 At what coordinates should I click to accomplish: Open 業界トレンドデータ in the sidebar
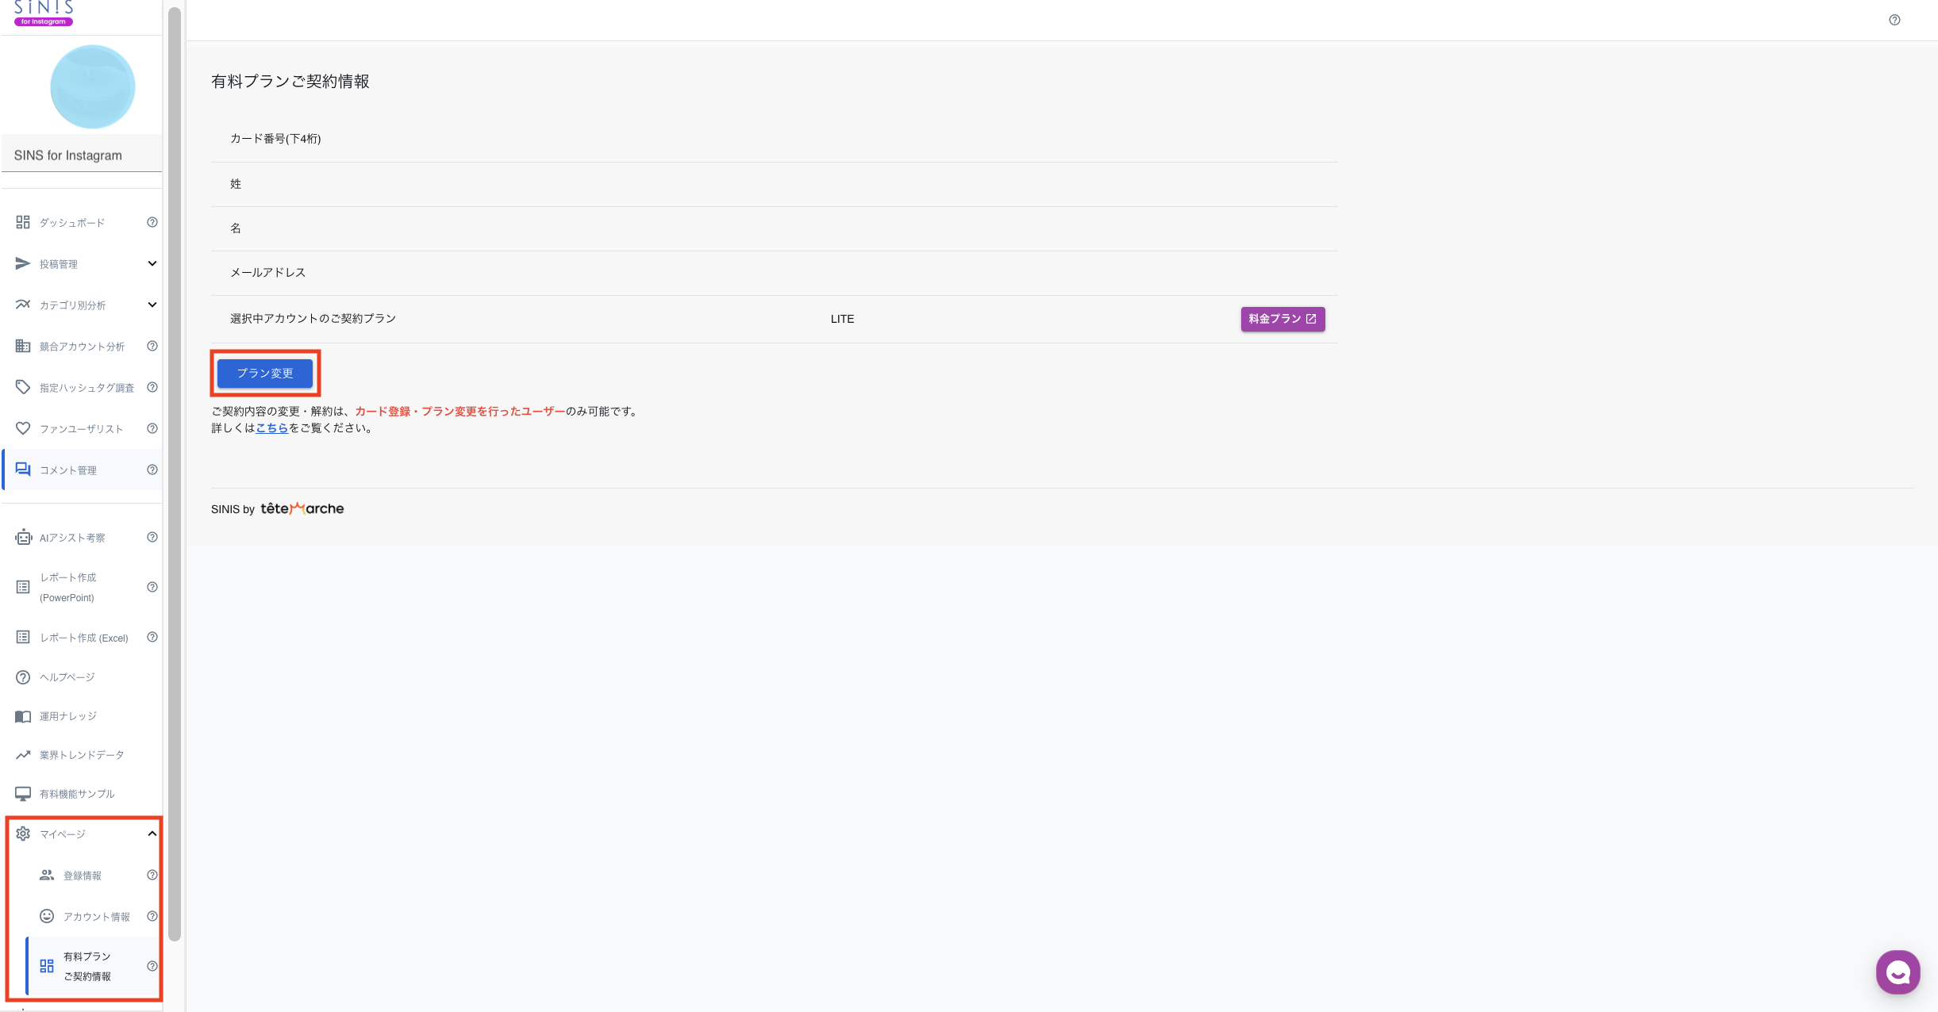tap(82, 755)
